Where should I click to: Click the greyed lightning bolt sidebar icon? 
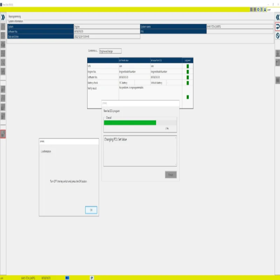coord(3,71)
